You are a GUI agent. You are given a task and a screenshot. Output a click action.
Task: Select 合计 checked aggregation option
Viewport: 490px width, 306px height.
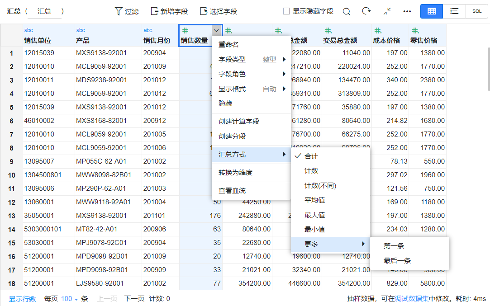click(x=311, y=156)
